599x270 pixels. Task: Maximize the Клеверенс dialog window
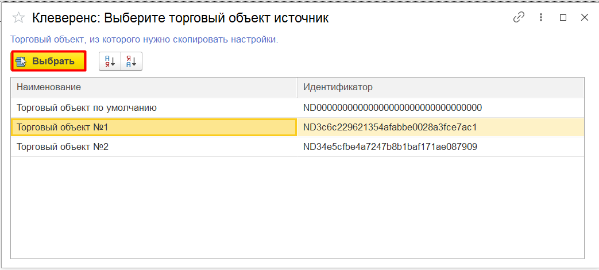[563, 18]
